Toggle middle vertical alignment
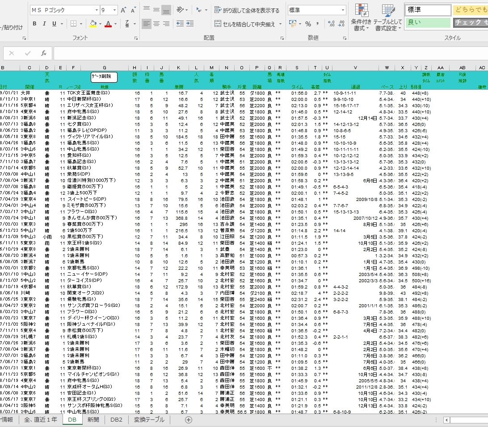Viewport: 488px width, 427px height. tap(156, 10)
